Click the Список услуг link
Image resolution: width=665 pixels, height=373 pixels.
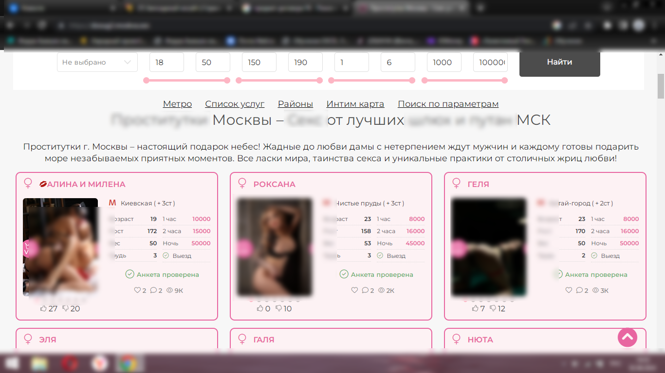[x=235, y=104]
